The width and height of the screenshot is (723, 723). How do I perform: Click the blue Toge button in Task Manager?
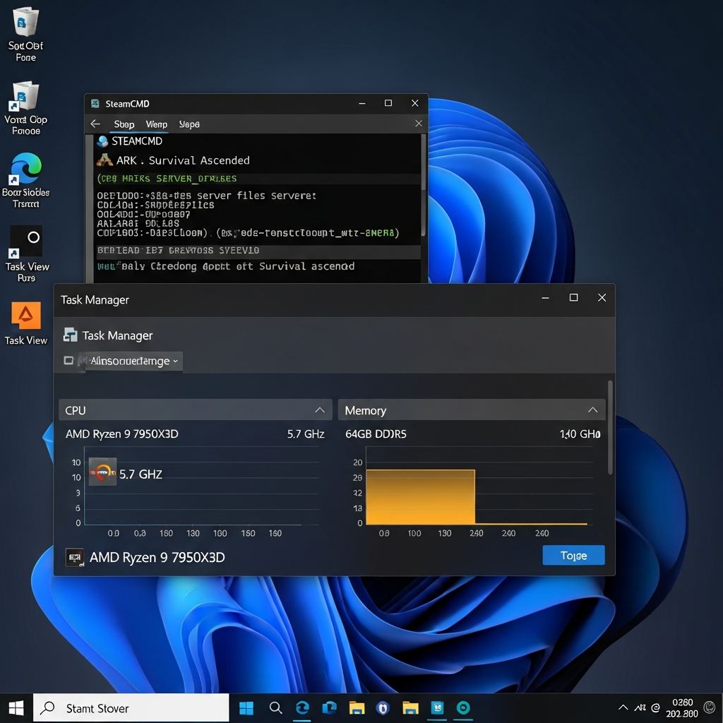click(x=573, y=555)
